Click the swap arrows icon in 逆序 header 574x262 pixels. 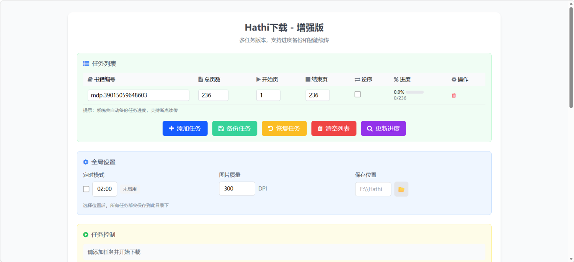357,80
